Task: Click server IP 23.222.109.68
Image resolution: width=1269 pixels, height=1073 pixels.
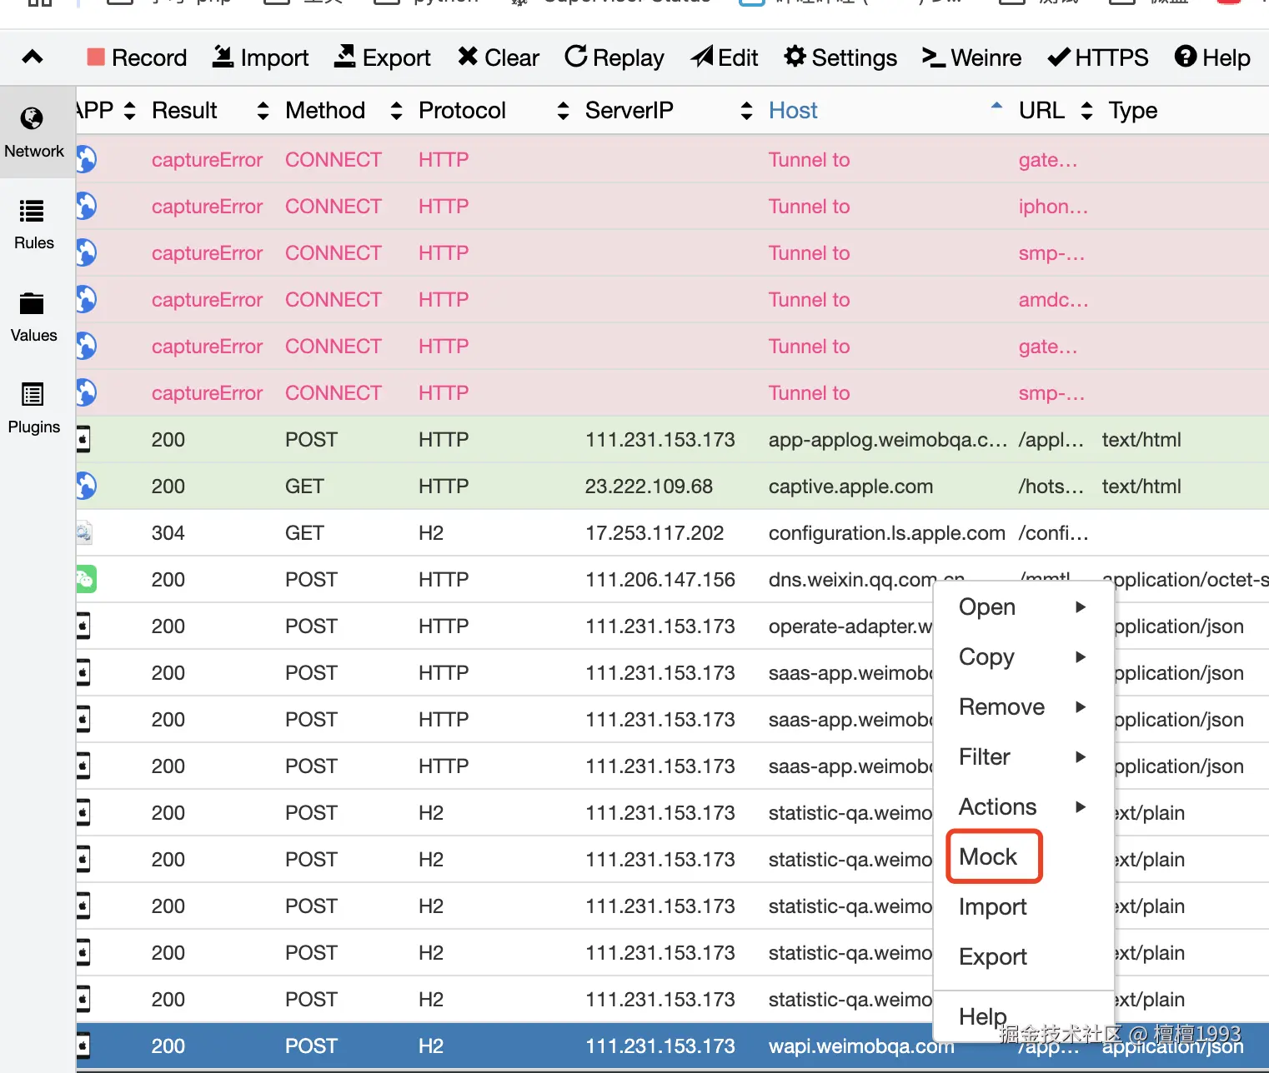Action: [649, 487]
